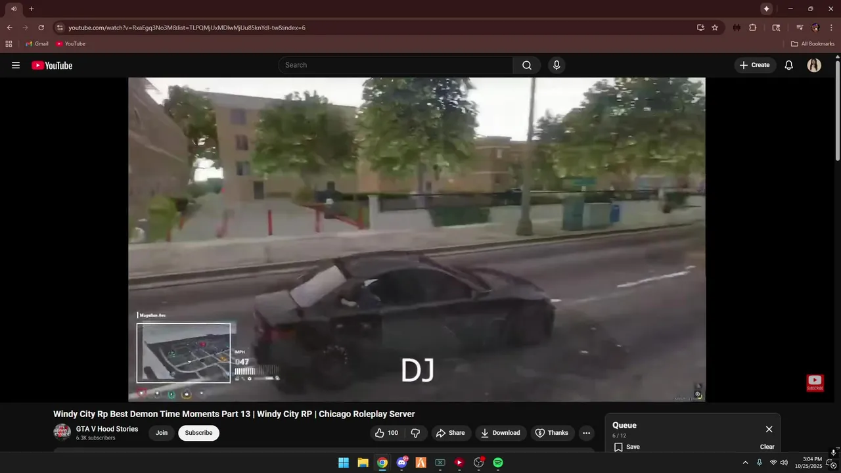Click the YouTube search box

click(396, 65)
